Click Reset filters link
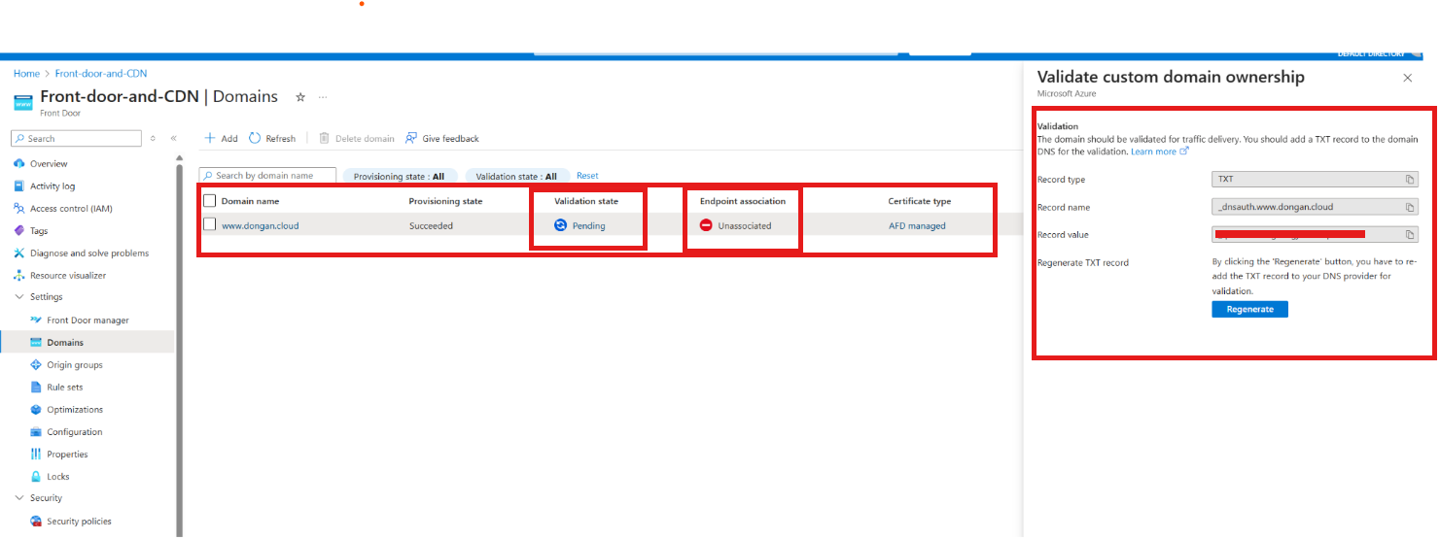The height and width of the screenshot is (540, 1440). click(x=587, y=176)
